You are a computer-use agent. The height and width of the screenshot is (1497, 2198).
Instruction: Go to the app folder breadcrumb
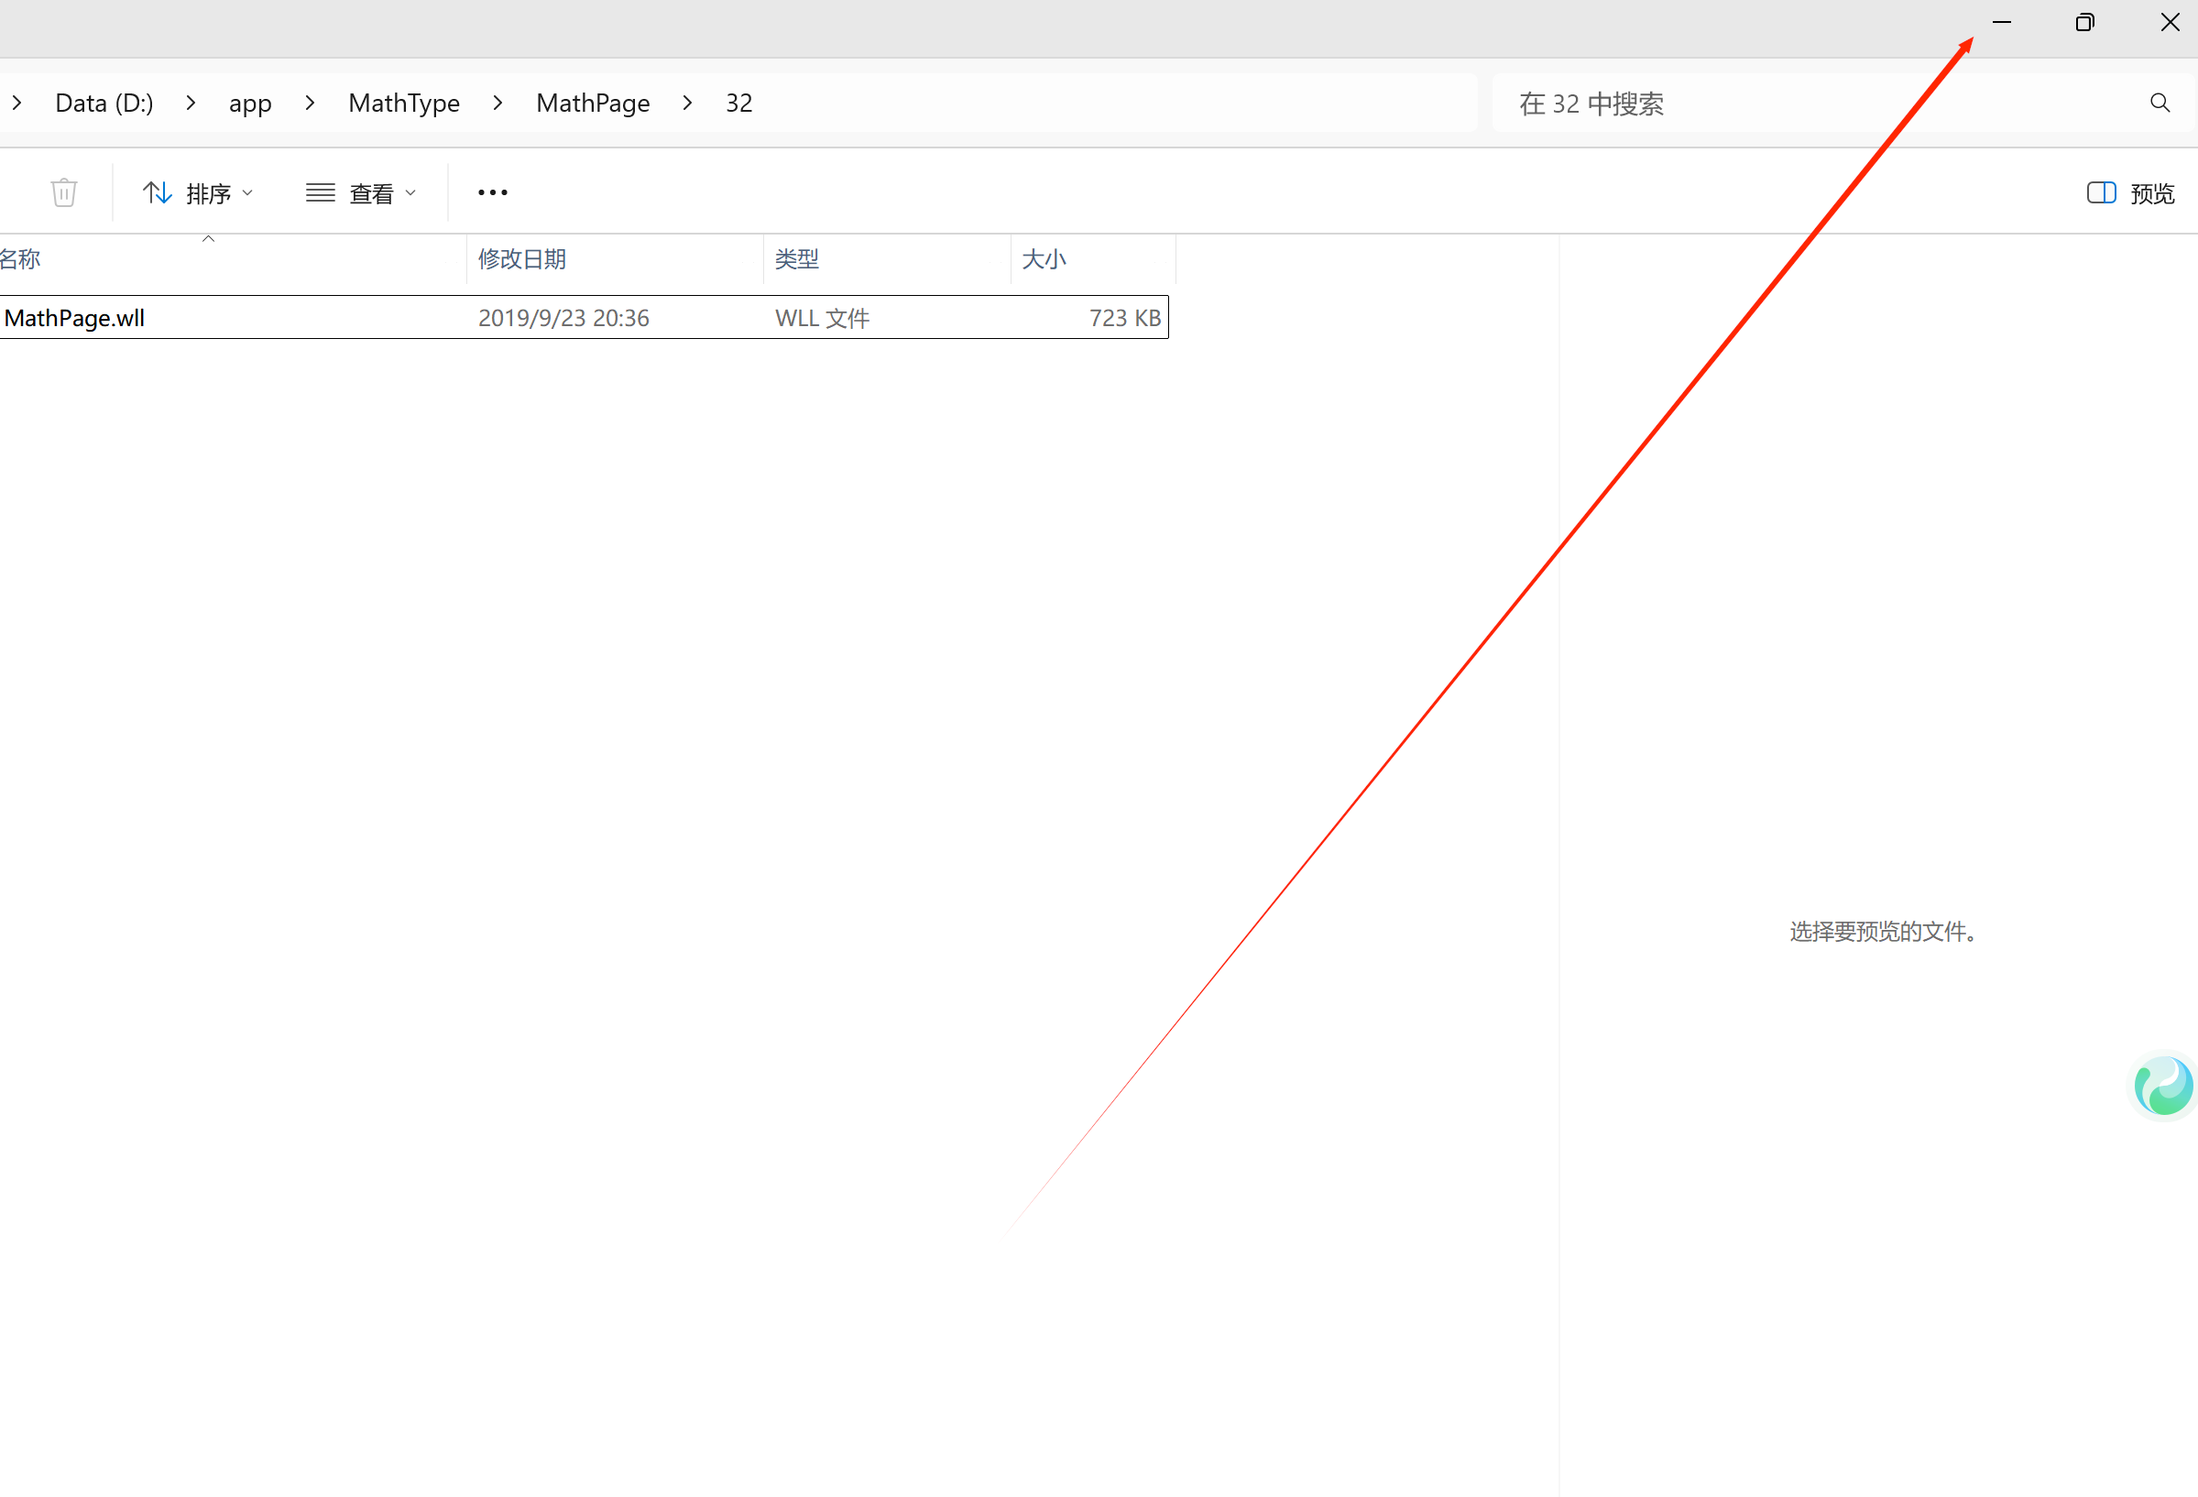click(250, 104)
